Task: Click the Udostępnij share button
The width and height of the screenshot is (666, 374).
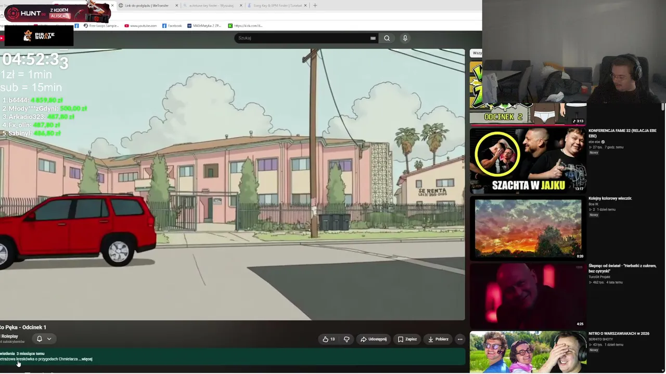Action: [374, 339]
